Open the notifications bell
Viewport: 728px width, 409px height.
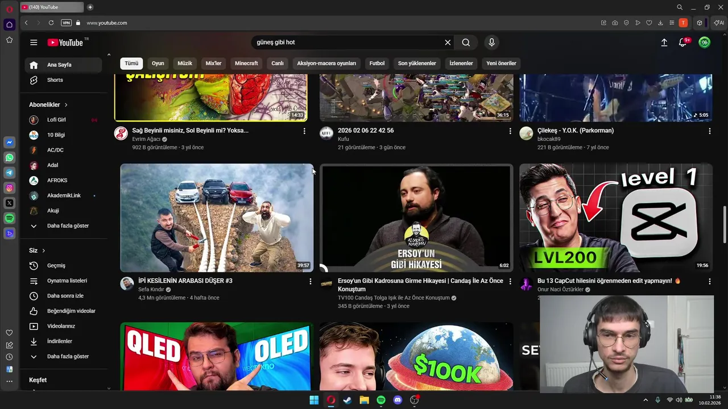(x=683, y=42)
